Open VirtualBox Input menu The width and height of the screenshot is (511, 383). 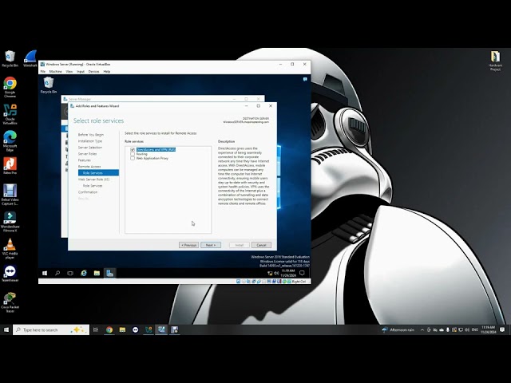point(81,71)
